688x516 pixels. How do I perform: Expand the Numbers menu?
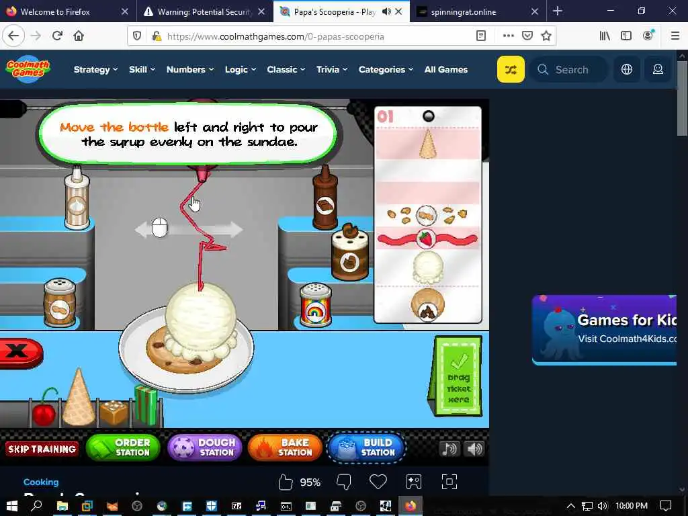point(190,69)
